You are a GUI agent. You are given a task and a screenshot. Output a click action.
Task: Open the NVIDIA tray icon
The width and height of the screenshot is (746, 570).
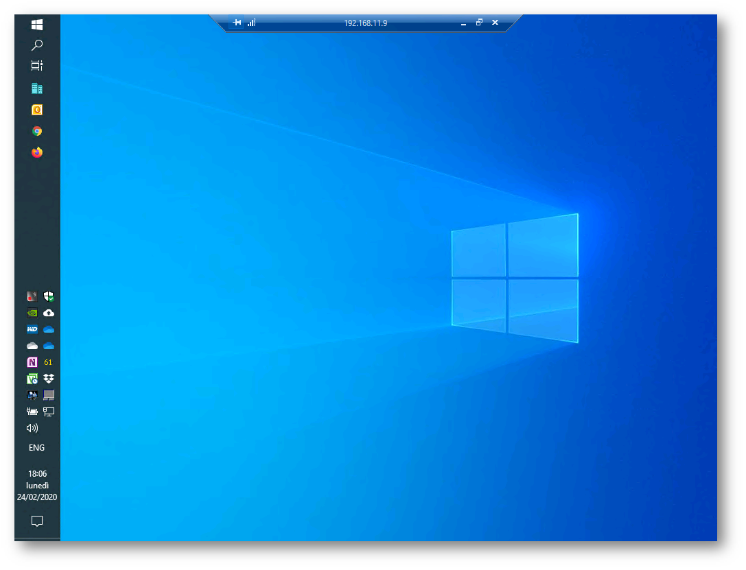[32, 313]
